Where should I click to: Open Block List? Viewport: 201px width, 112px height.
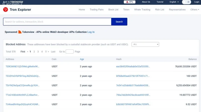pyautogui.click(x=113, y=10)
